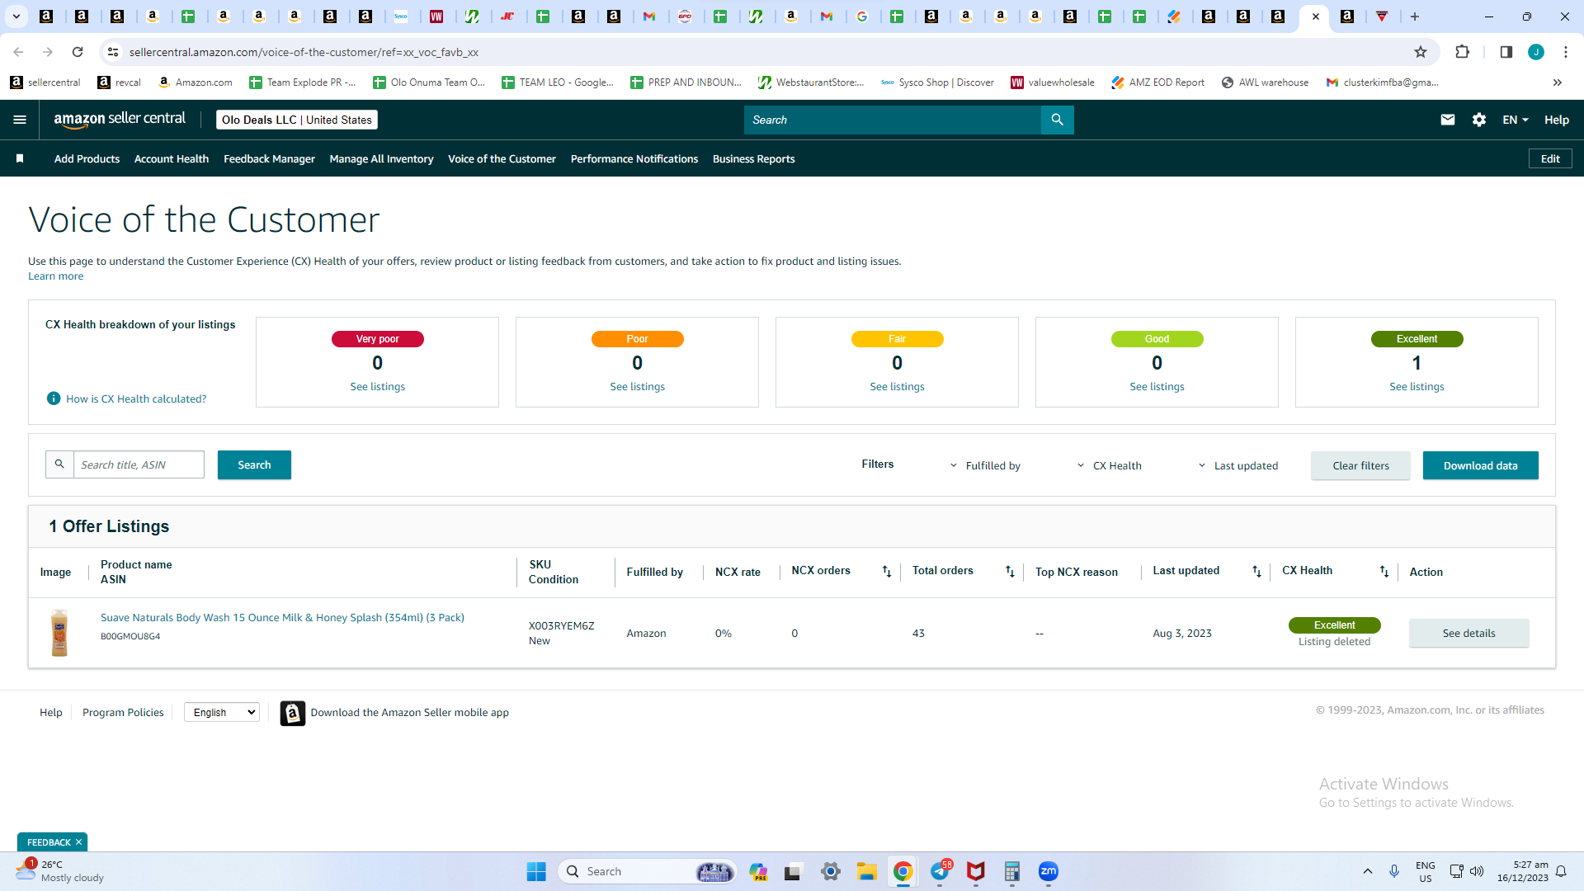
Task: Open the Help link in the header
Action: (1557, 120)
